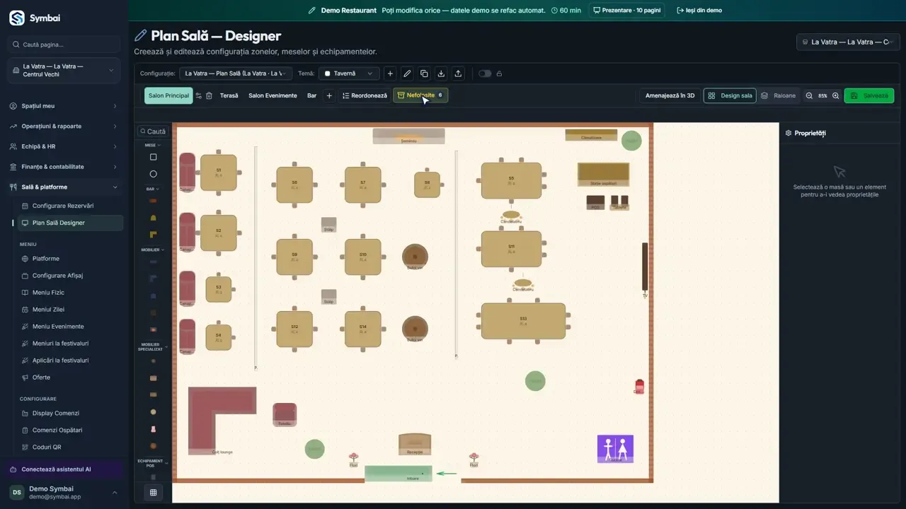Open the grid equipment icon at palette bottom
Screen dimensions: 906x509
pos(153,493)
